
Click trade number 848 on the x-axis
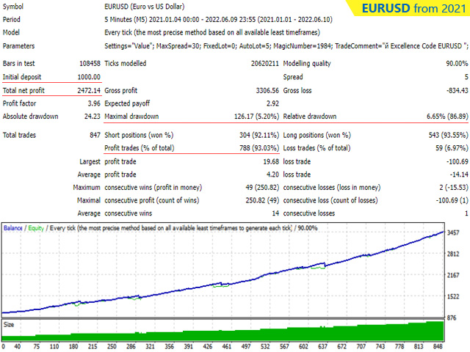coord(438,347)
